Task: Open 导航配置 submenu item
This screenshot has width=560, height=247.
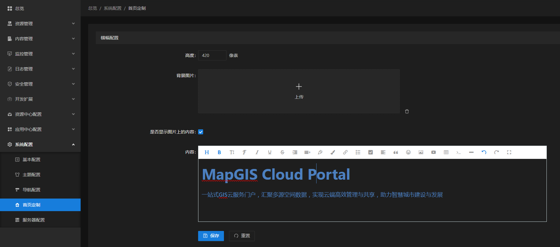Action: [40, 190]
